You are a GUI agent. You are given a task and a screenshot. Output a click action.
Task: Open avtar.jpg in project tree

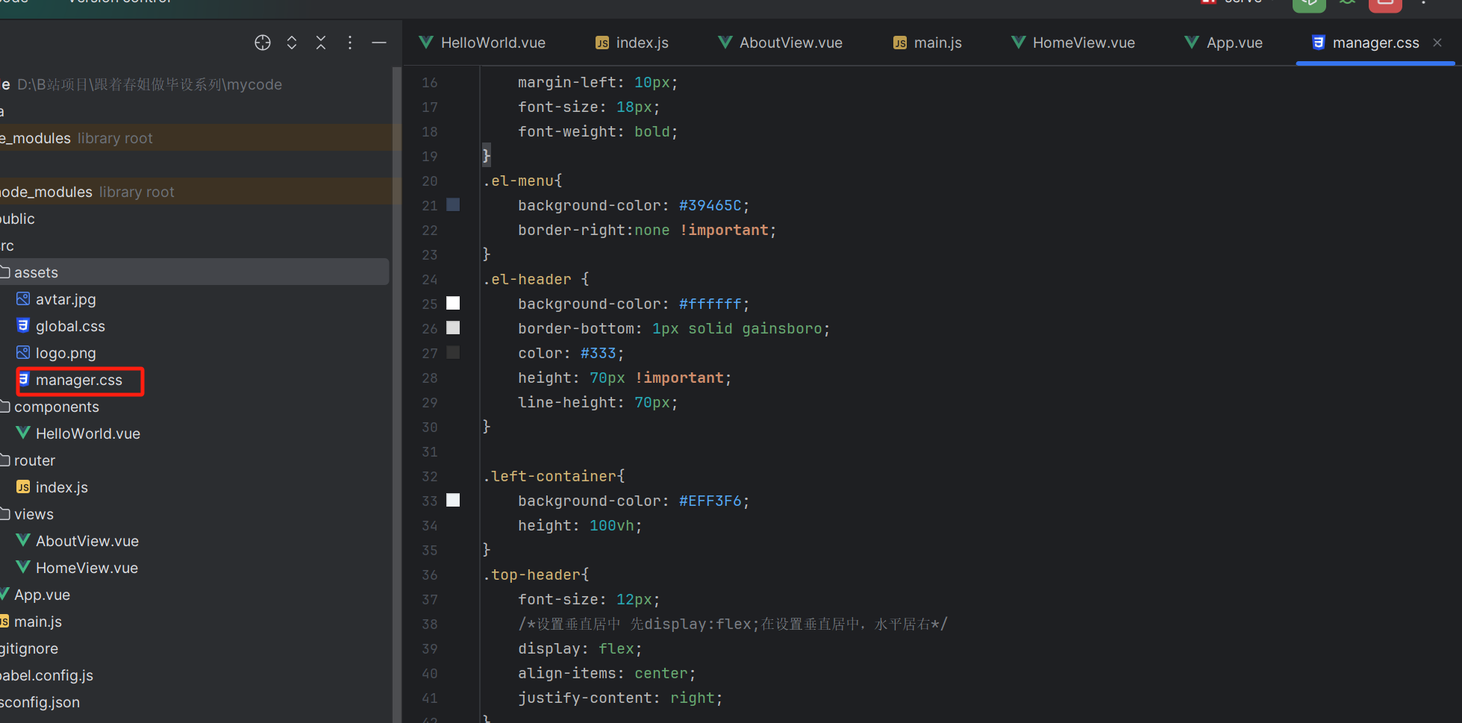click(x=66, y=299)
